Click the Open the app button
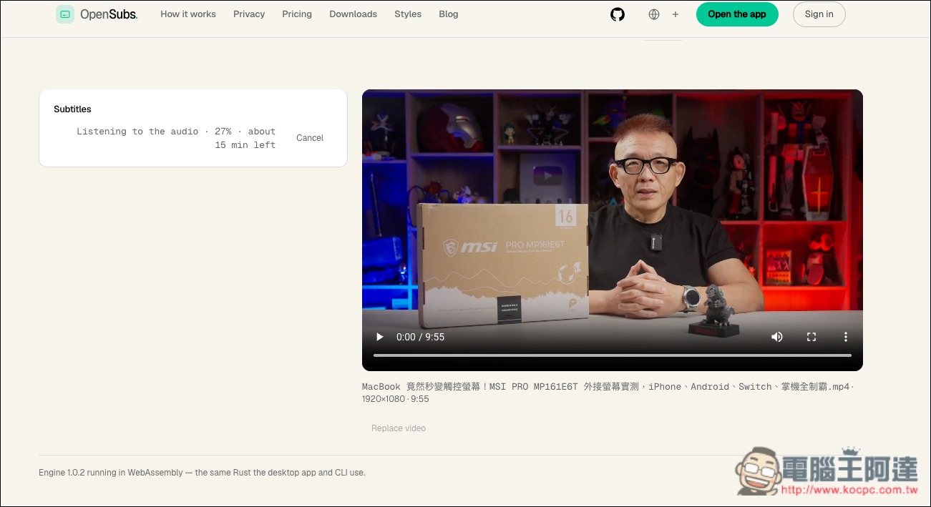The height and width of the screenshot is (507, 931). (737, 14)
